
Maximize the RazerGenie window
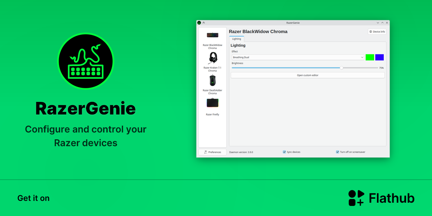point(382,23)
